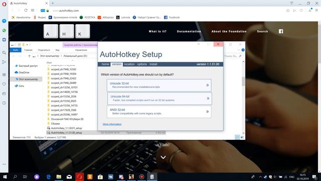Open the ROZETKA bookmark
Screen dimensions: 321x181
click(87, 18)
